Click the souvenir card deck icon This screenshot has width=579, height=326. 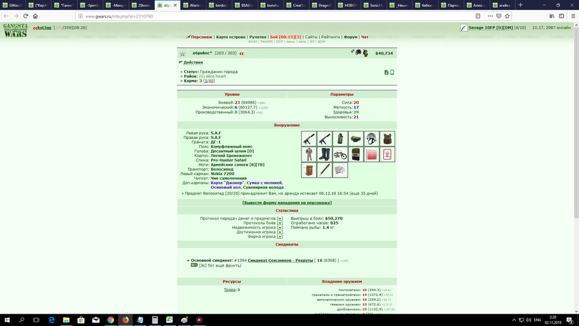[x=340, y=170]
